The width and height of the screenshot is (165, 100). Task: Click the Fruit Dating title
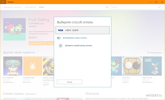pos(39,20)
